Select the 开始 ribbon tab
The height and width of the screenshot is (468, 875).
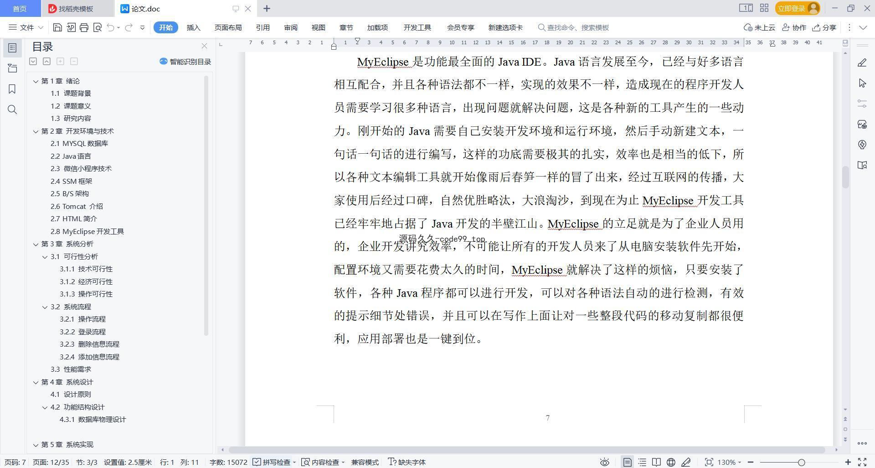click(x=165, y=28)
